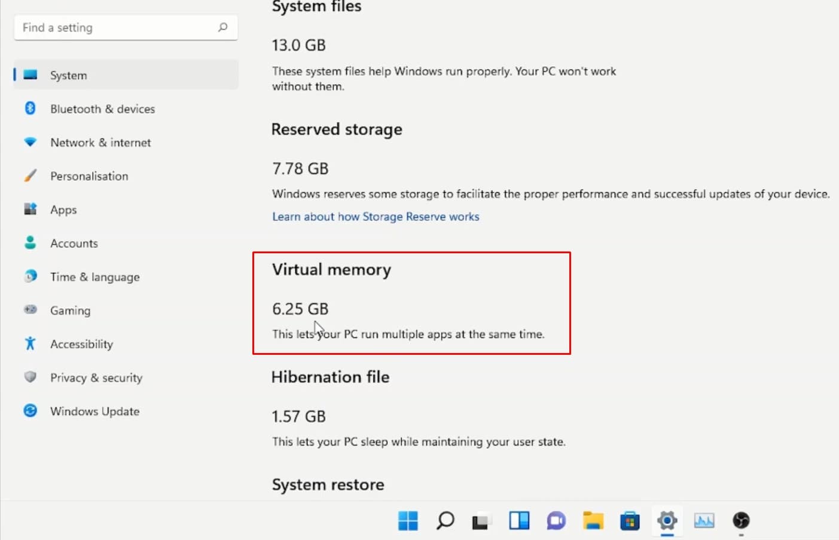839x540 pixels.
Task: Open Teams Chat from the taskbar
Action: (x=556, y=521)
